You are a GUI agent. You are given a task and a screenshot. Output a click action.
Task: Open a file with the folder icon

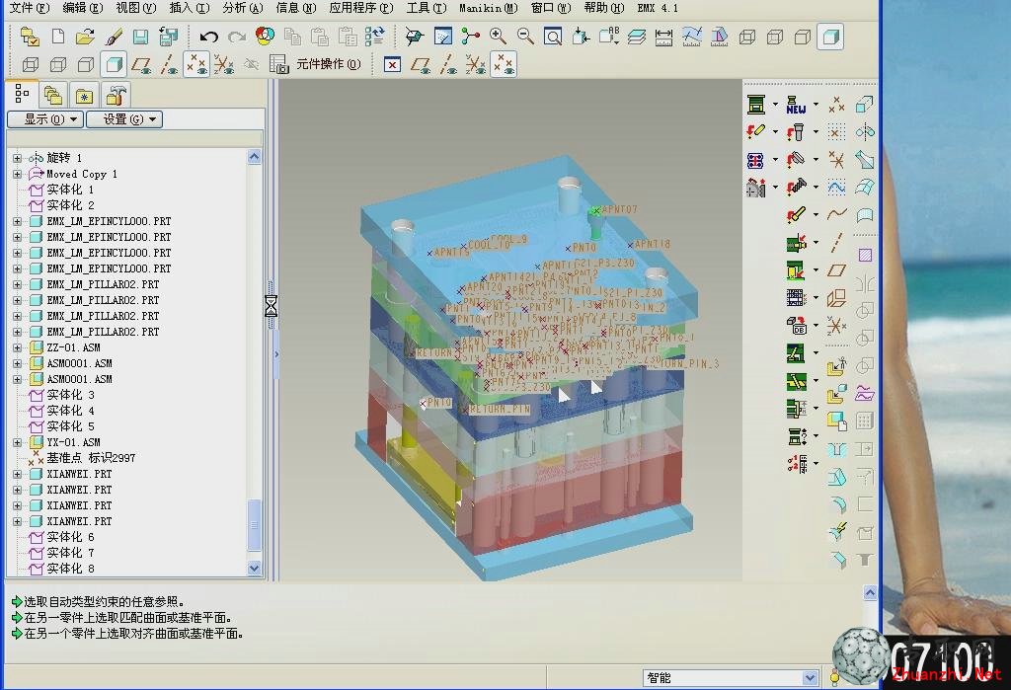click(x=85, y=37)
